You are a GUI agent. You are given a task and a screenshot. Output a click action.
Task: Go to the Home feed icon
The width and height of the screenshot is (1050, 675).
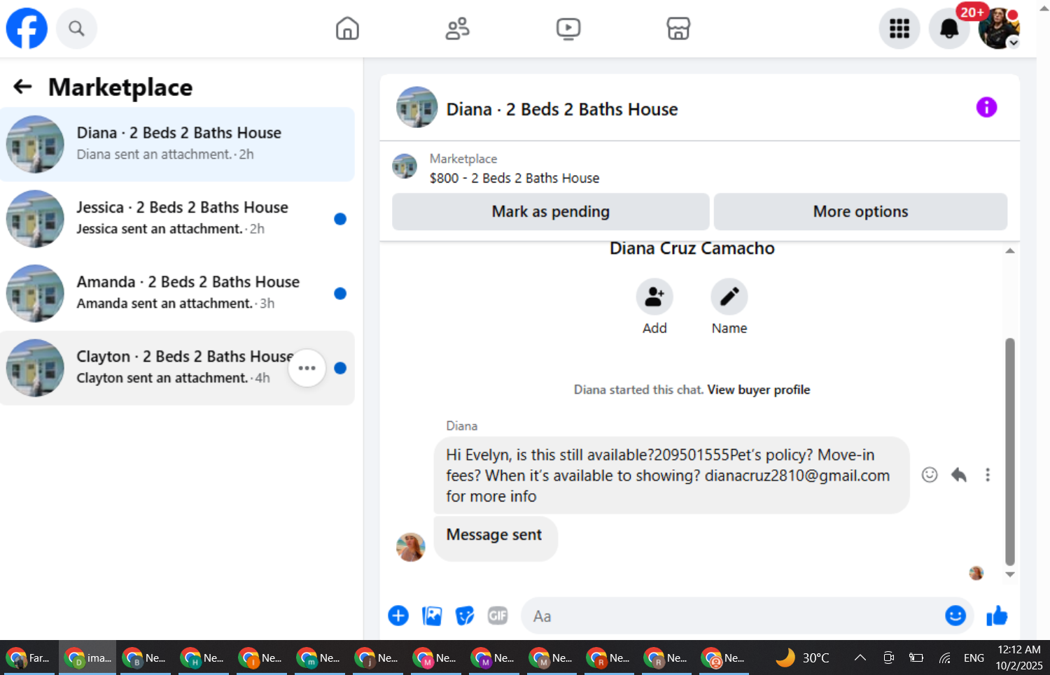click(347, 29)
